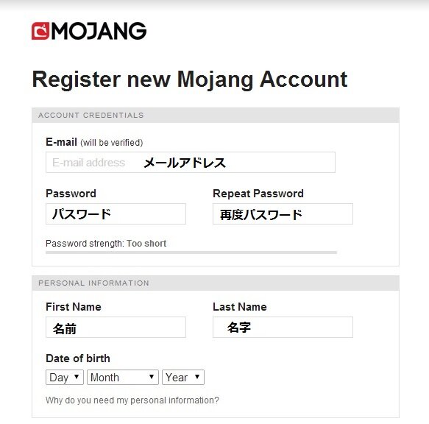The height and width of the screenshot is (424, 429).
Task: Click the Last Name text box
Action: coord(283,327)
